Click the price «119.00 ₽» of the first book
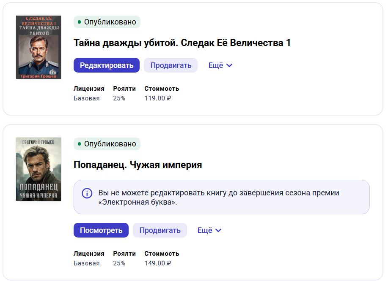388x281 pixels. click(157, 98)
